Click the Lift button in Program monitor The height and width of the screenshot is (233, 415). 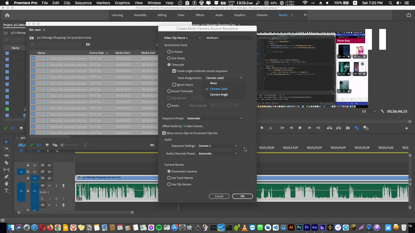pos(329,128)
